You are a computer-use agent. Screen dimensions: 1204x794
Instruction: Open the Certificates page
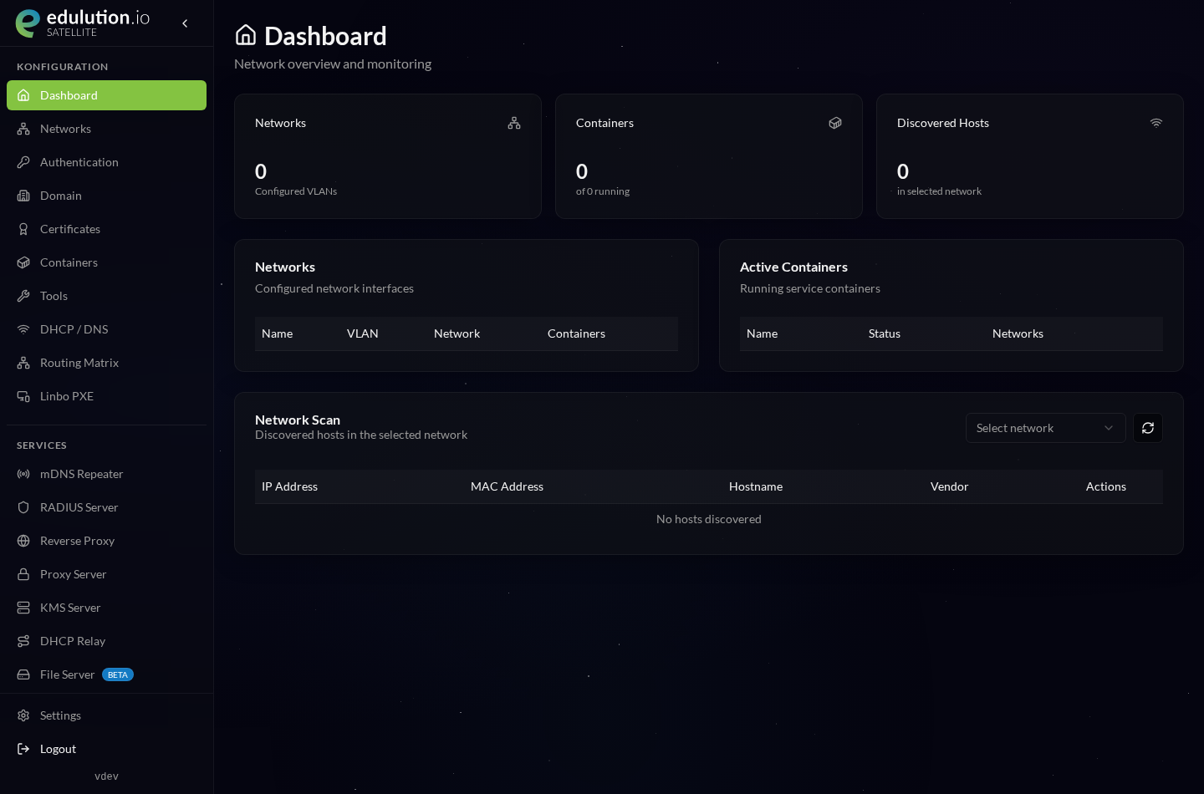tap(106, 229)
